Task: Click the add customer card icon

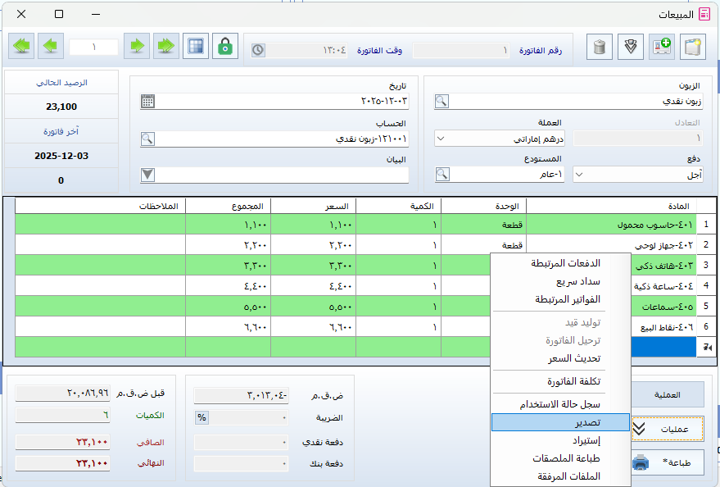Action: tap(661, 47)
